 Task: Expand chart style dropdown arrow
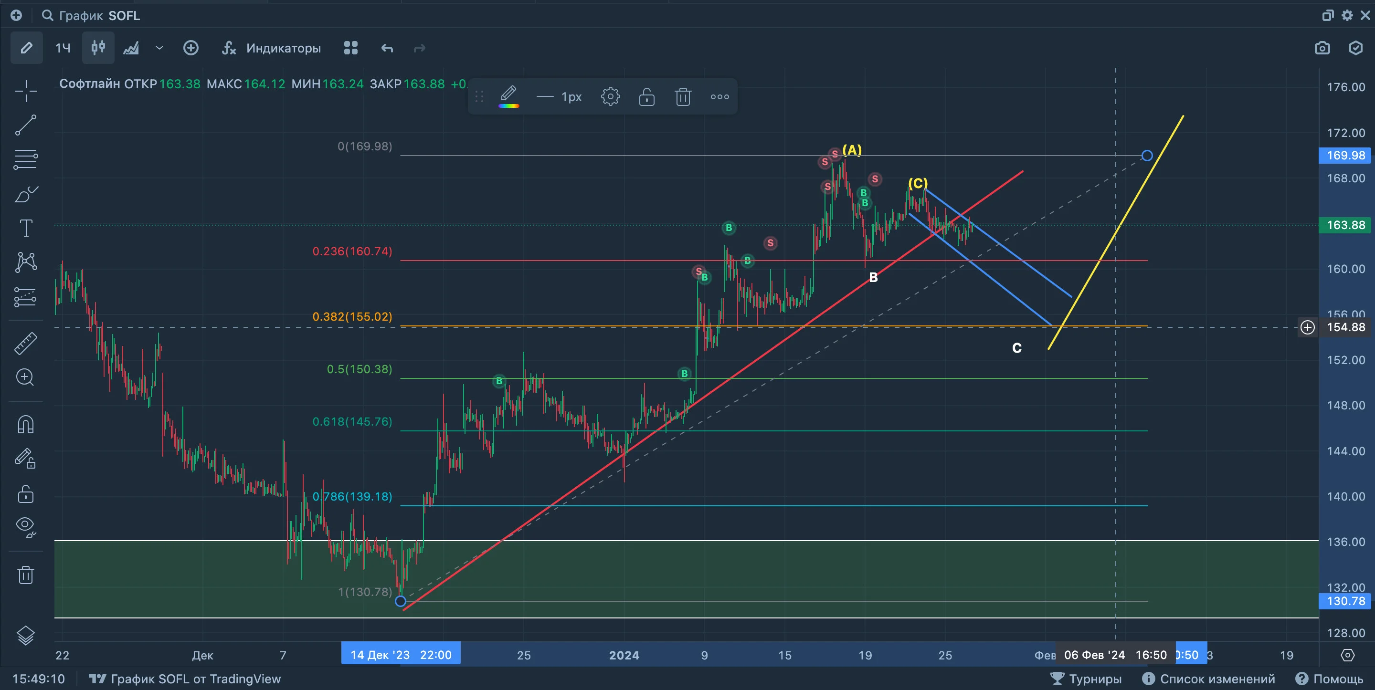coord(159,48)
